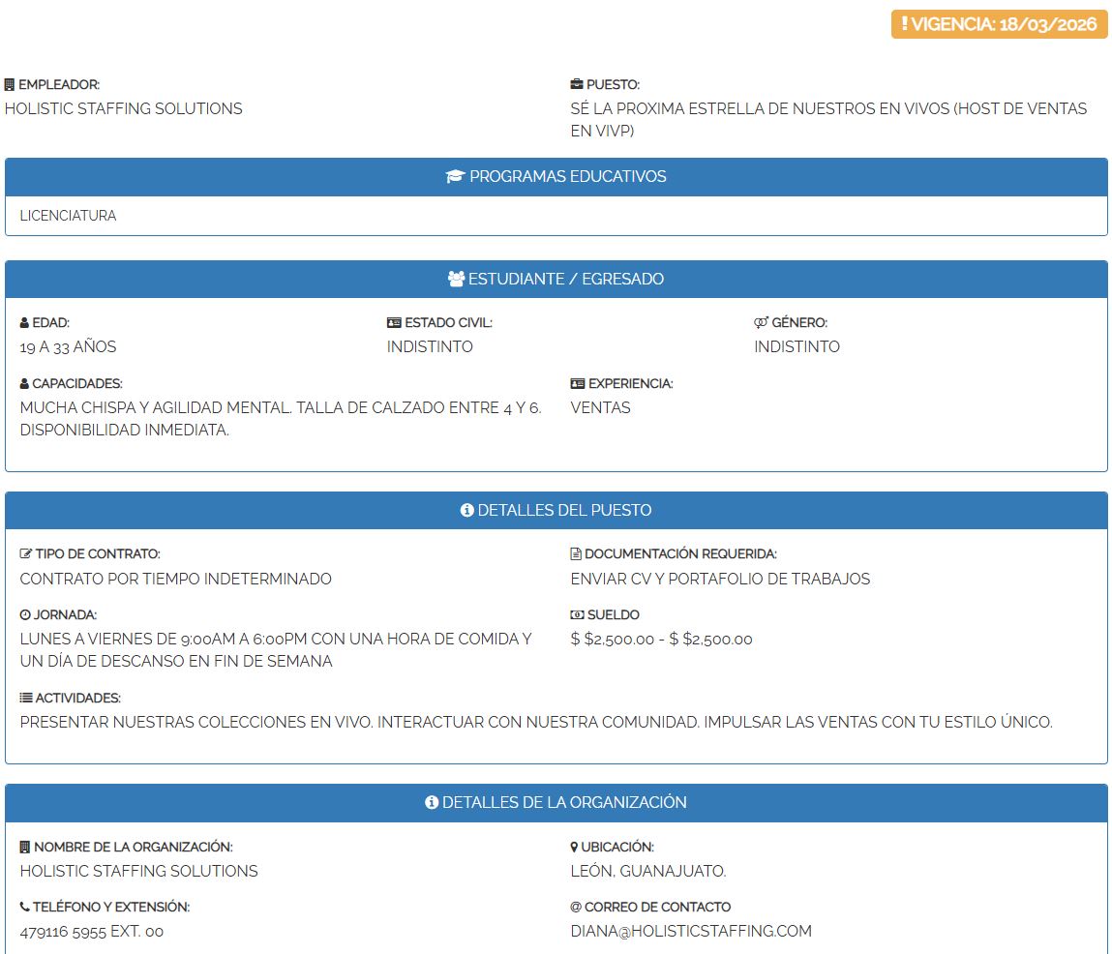Click the document icon by DOCUMENTACIÓN REQUERIDA
The image size is (1112, 954).
(x=576, y=554)
